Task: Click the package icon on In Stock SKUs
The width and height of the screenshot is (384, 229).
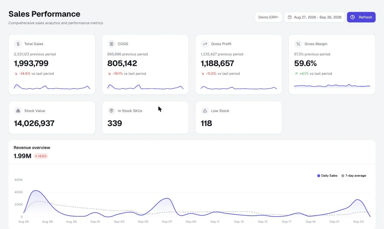Action: pyautogui.click(x=112, y=111)
